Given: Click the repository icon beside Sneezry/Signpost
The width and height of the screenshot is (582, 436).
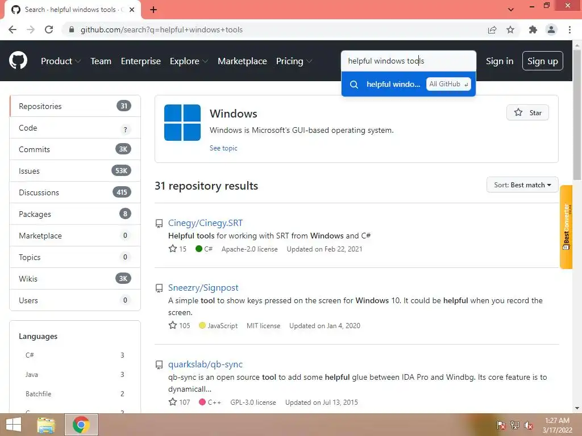Looking at the screenshot, I should coord(159,288).
